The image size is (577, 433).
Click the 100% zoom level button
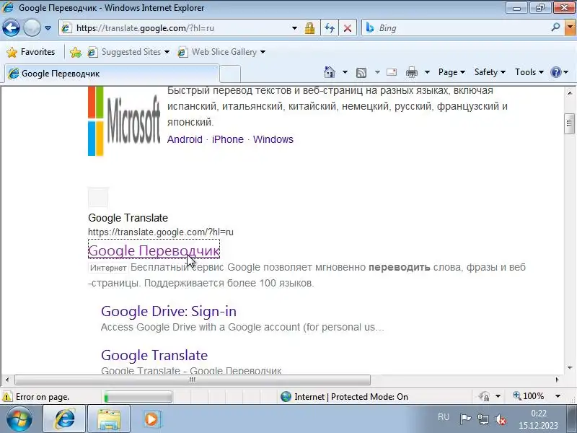[529, 396]
